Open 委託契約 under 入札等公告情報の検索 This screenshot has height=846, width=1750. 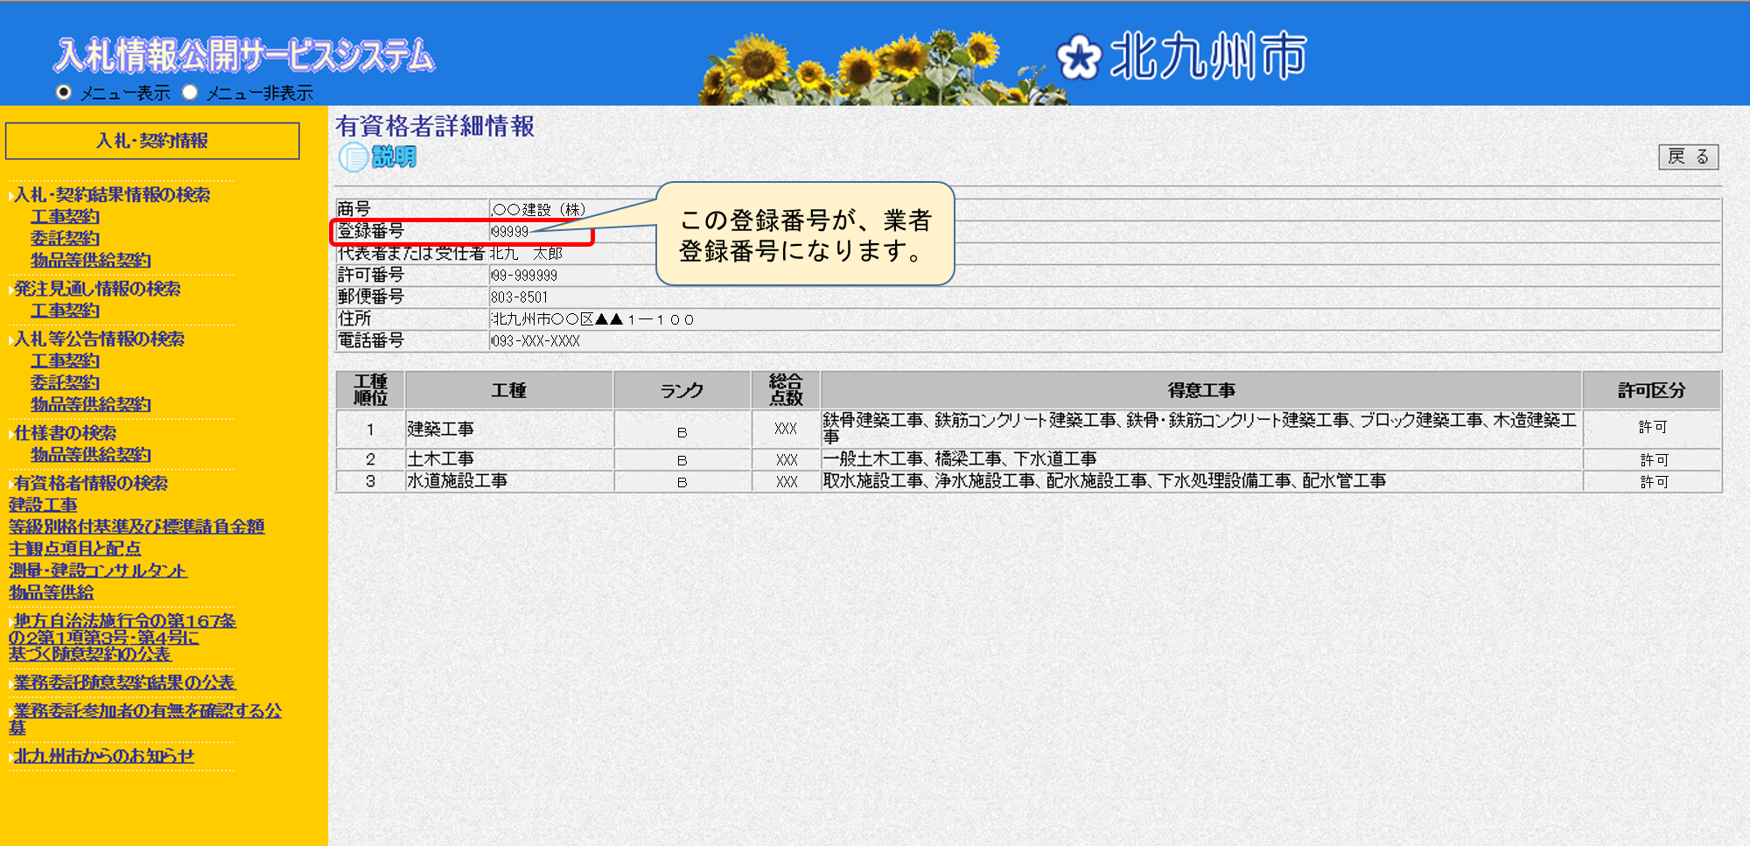pyautogui.click(x=65, y=382)
